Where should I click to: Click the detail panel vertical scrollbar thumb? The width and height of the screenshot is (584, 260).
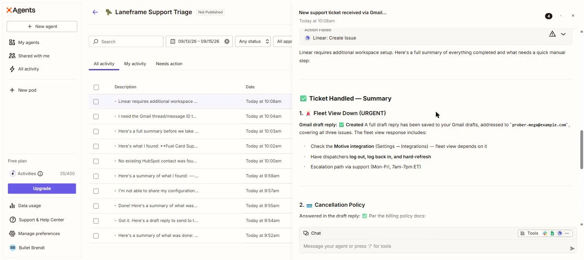pos(582,150)
